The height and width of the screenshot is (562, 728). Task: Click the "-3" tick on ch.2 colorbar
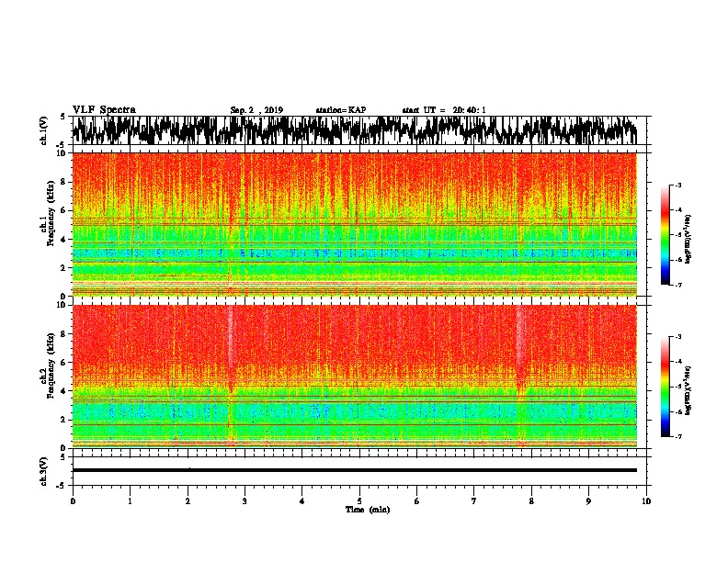coord(678,337)
